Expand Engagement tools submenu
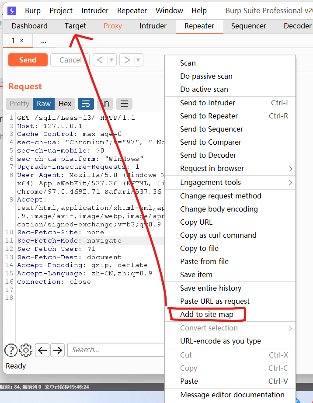Viewport: 313px width, 403px height. [230, 182]
